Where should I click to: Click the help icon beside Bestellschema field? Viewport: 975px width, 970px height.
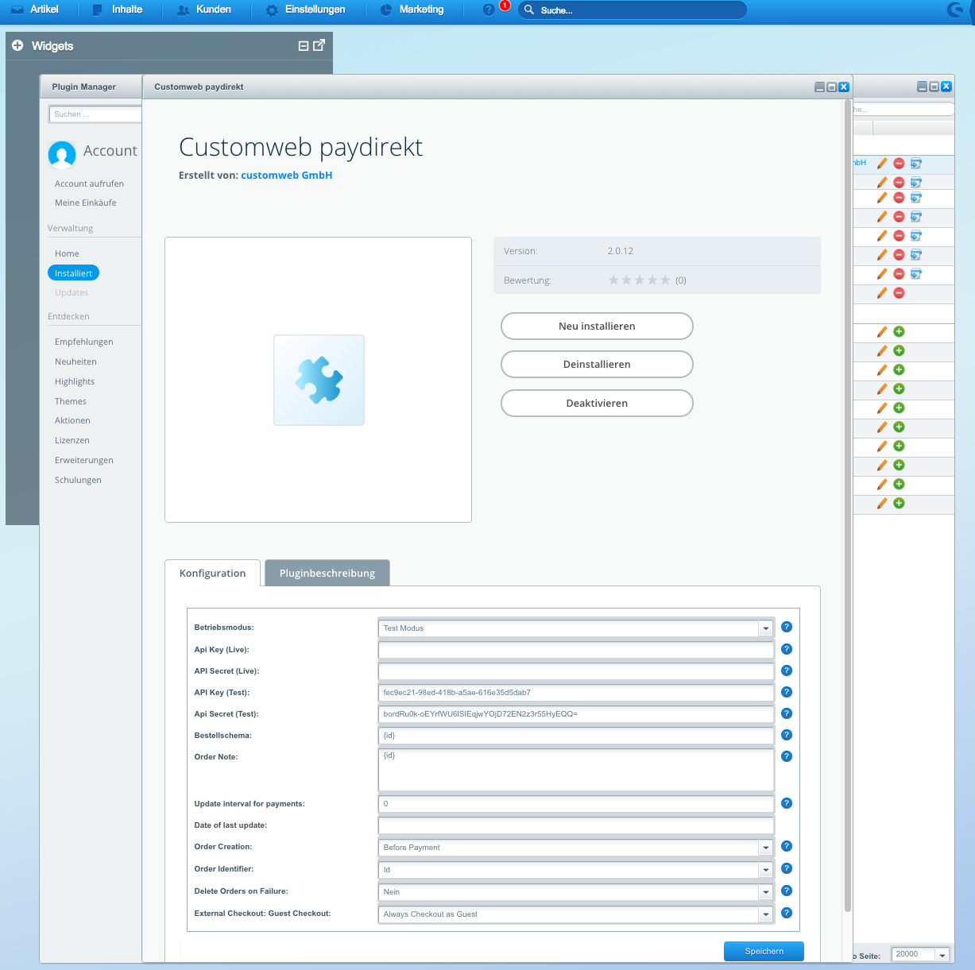(x=787, y=735)
